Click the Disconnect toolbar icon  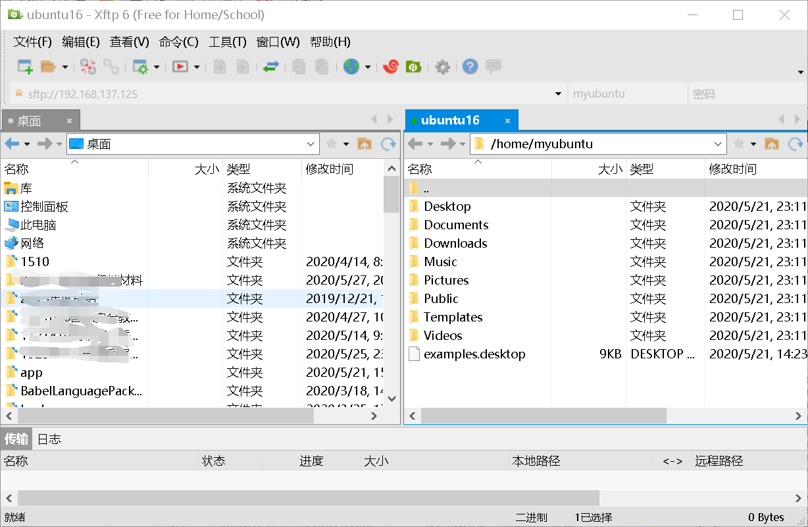(x=88, y=67)
